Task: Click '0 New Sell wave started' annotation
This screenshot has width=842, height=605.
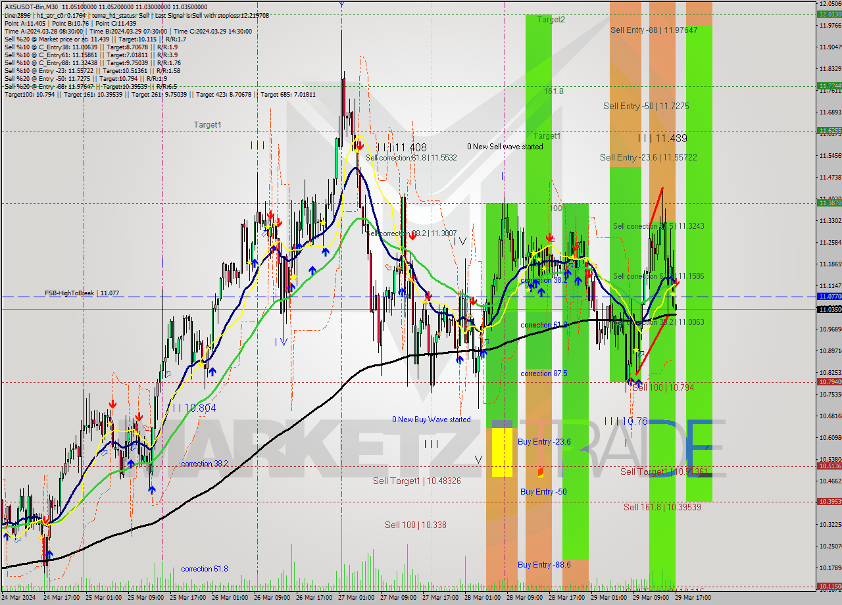Action: (x=505, y=147)
